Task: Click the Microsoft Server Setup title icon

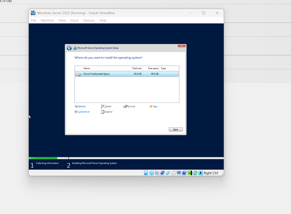Action: pyautogui.click(x=75, y=48)
